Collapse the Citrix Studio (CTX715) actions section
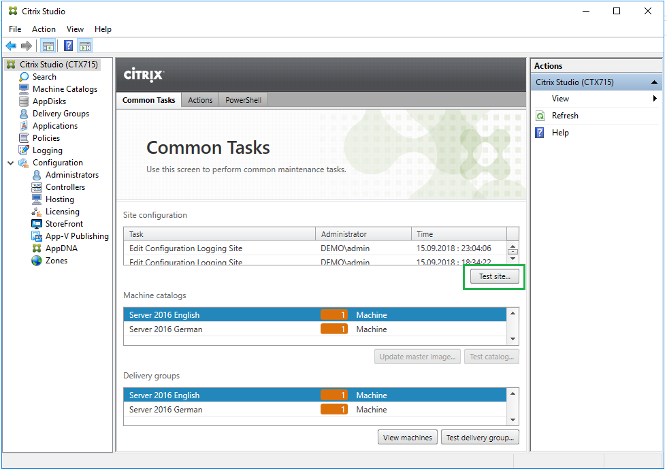Image resolution: width=667 pixels, height=471 pixels. (x=654, y=82)
